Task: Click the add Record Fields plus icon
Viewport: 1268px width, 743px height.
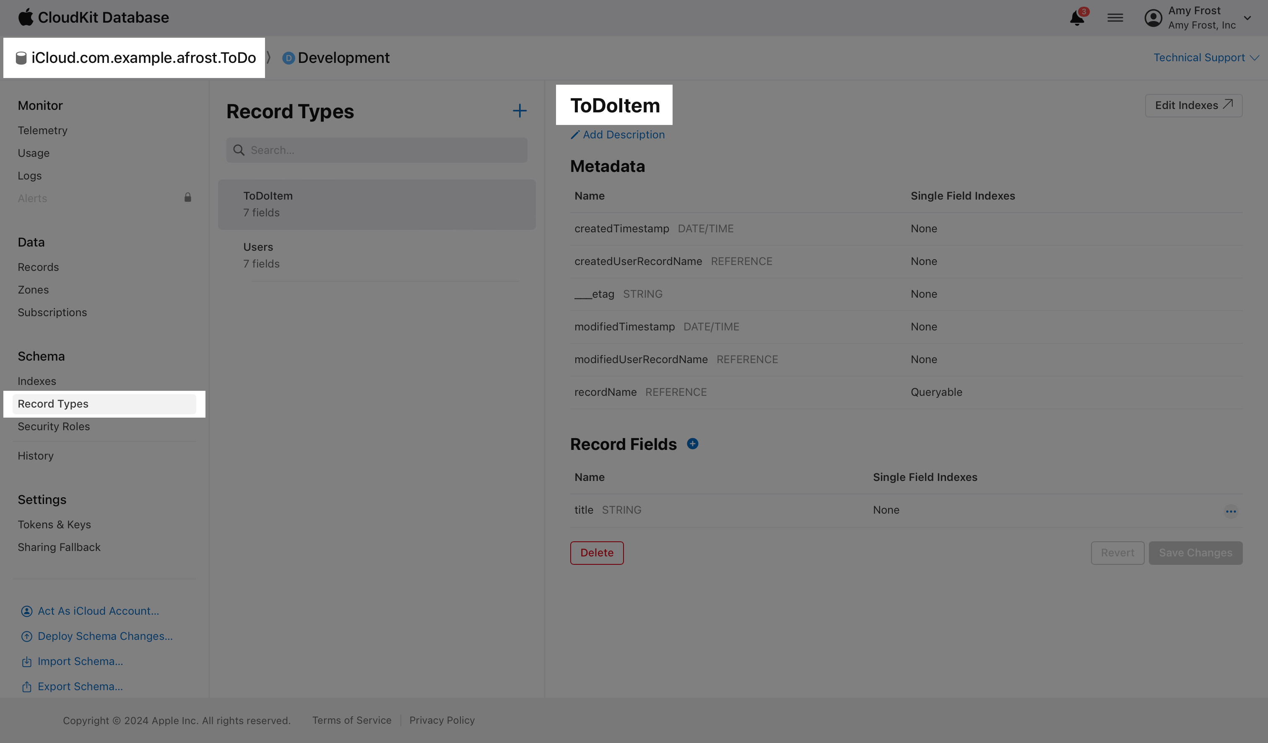Action: tap(692, 444)
